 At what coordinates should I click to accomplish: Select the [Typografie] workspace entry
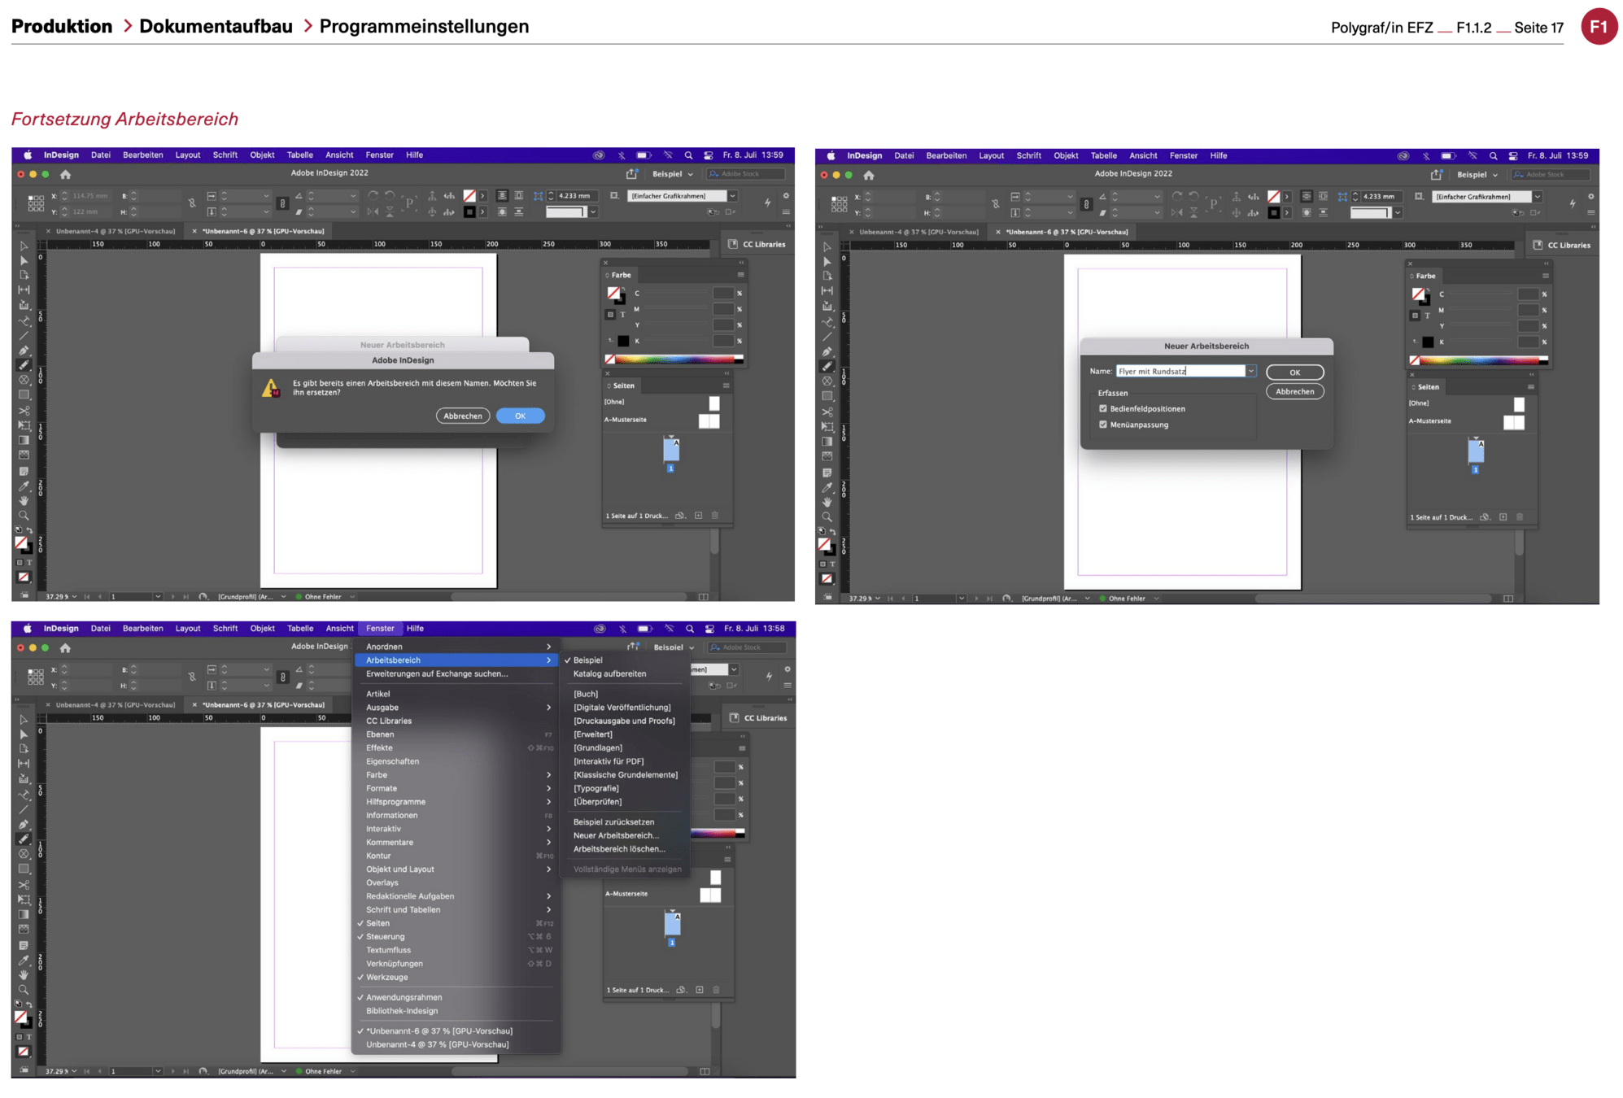click(x=596, y=788)
